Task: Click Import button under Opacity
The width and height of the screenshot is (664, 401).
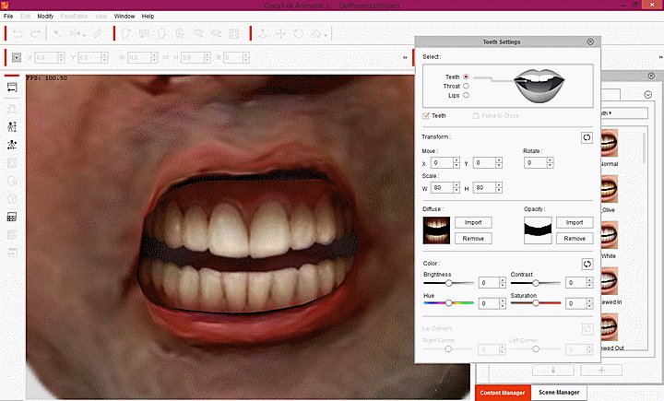Action: [575, 222]
